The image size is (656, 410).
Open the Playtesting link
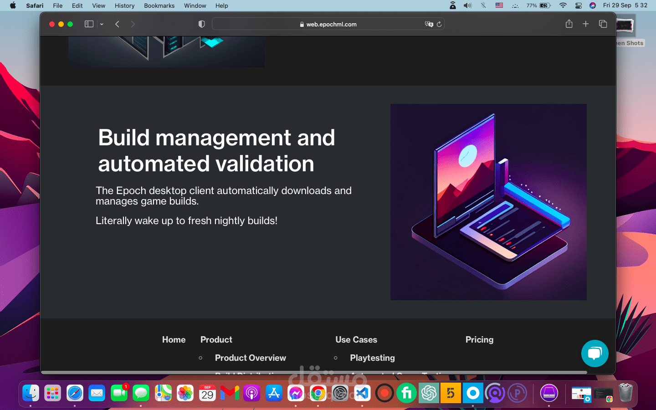372,358
